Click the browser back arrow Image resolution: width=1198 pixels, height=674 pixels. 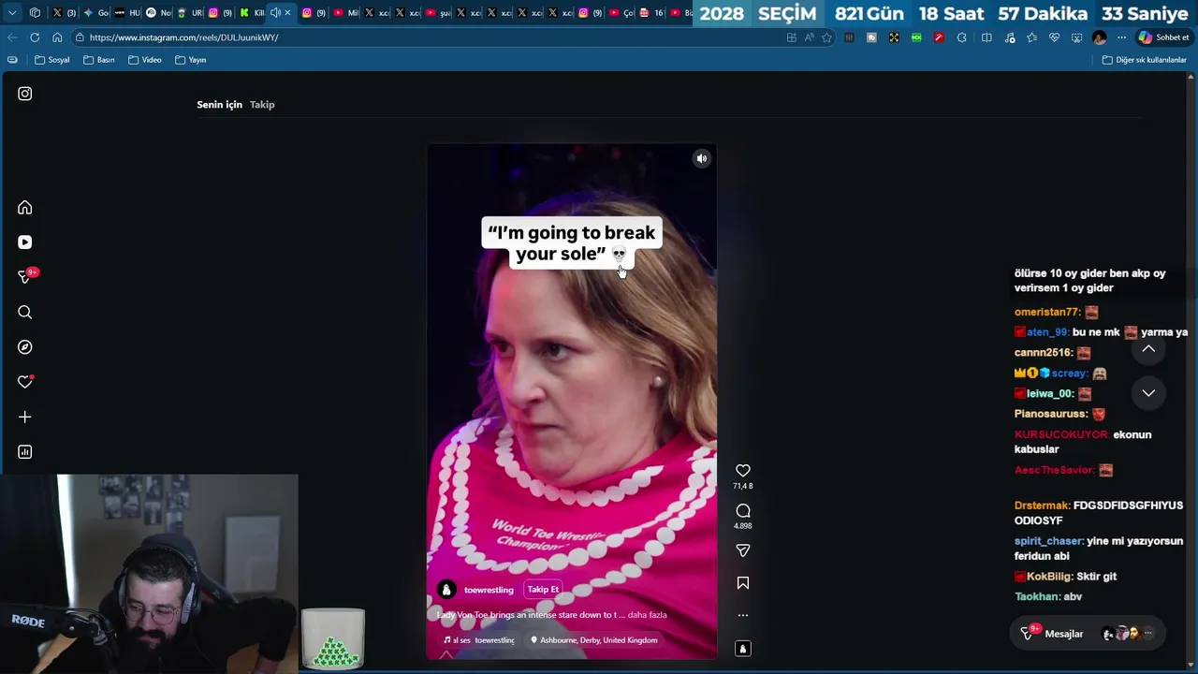coord(12,37)
